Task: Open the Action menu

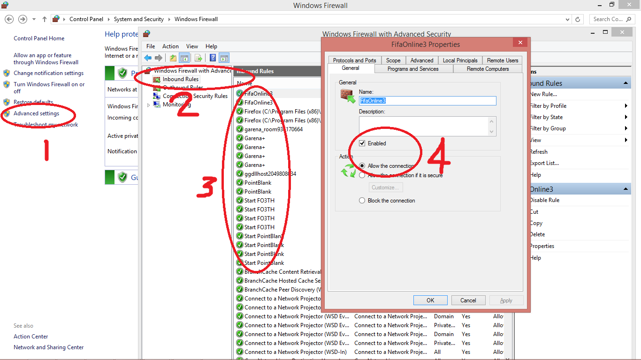Action: [x=170, y=46]
